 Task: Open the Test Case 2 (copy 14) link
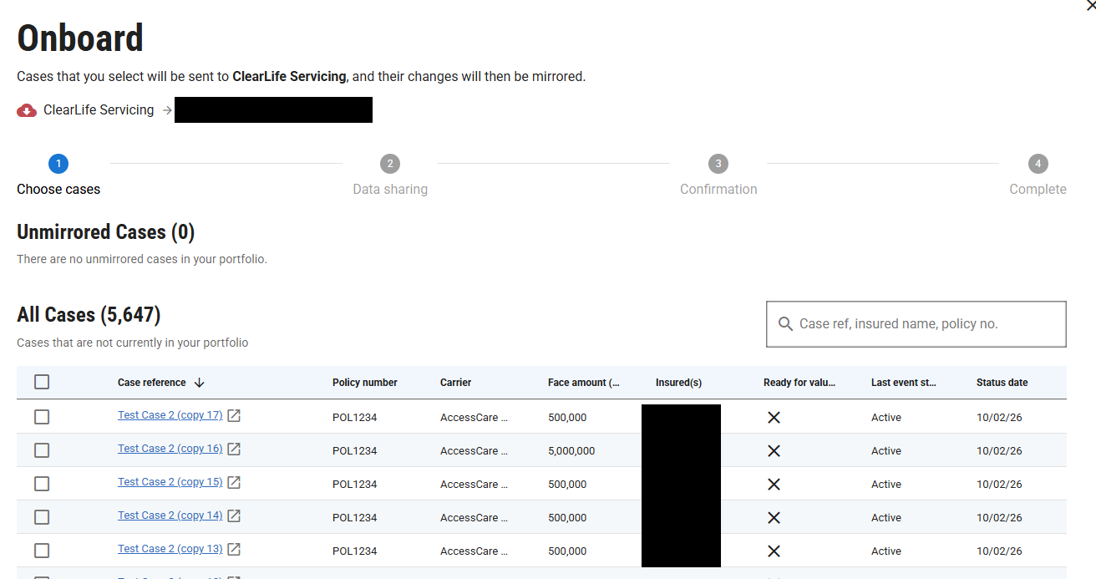170,516
